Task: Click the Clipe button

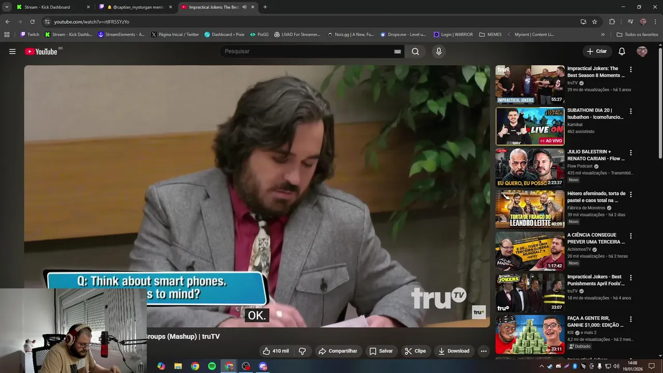Action: click(415, 351)
